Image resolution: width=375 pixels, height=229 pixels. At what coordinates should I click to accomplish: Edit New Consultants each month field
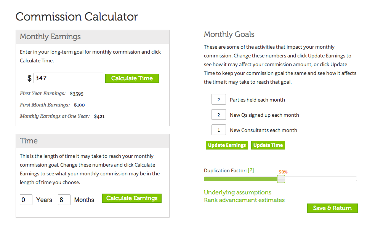point(219,130)
